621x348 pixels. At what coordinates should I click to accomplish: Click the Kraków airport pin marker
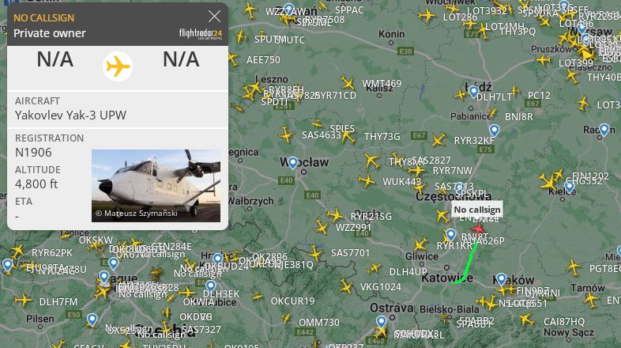click(x=502, y=279)
